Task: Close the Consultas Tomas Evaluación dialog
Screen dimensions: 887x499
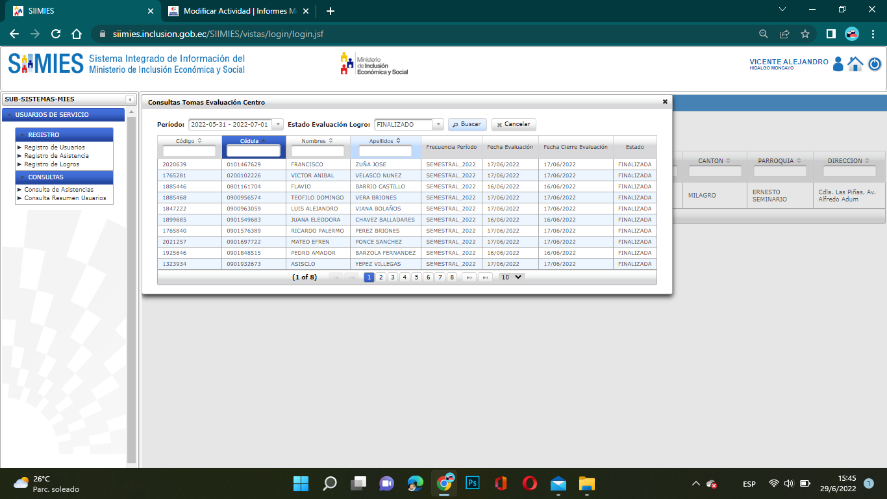Action: pyautogui.click(x=664, y=102)
